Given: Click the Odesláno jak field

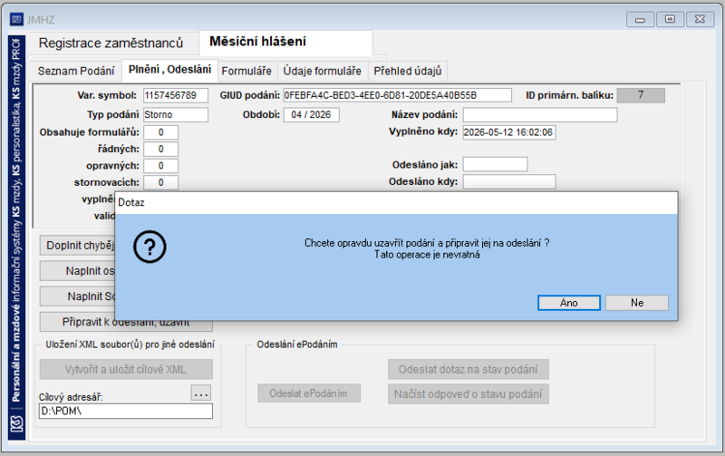Looking at the screenshot, I should coord(495,164).
